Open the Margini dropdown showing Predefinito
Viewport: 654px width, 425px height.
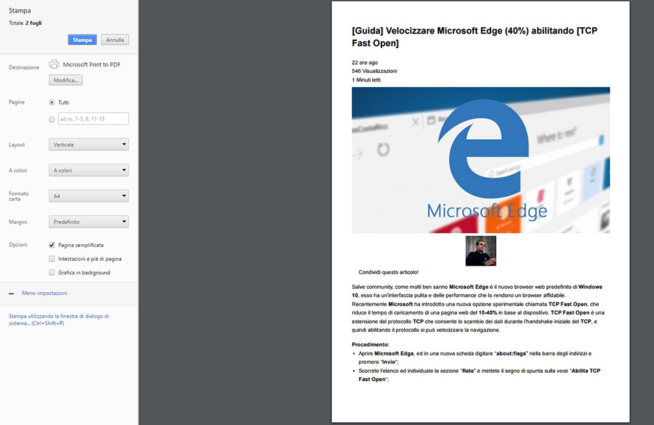tap(88, 222)
